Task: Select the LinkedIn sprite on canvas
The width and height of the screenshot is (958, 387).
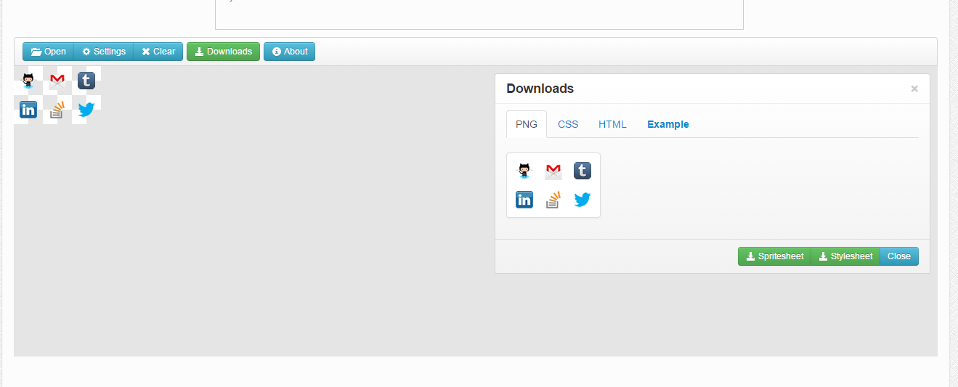Action: [28, 110]
